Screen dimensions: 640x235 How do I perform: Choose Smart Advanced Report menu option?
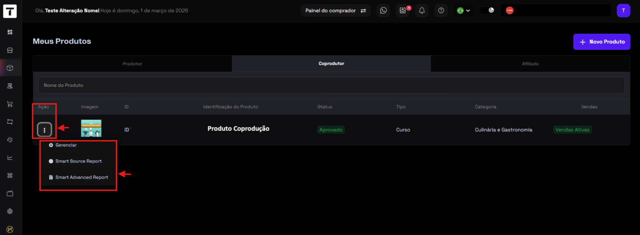click(x=82, y=177)
